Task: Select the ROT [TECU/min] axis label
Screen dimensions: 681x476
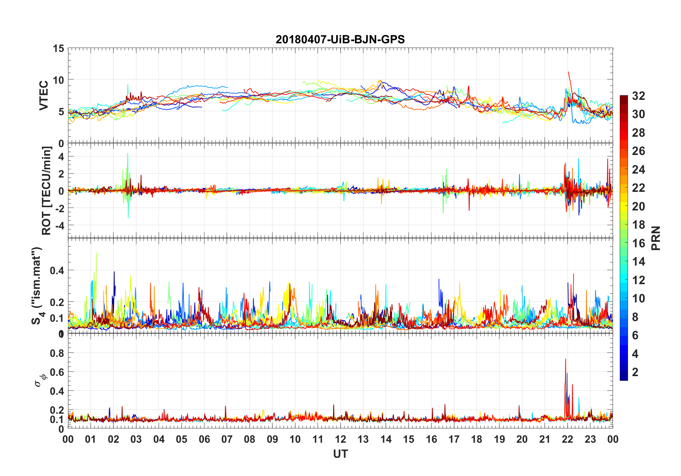Action: 47,190
